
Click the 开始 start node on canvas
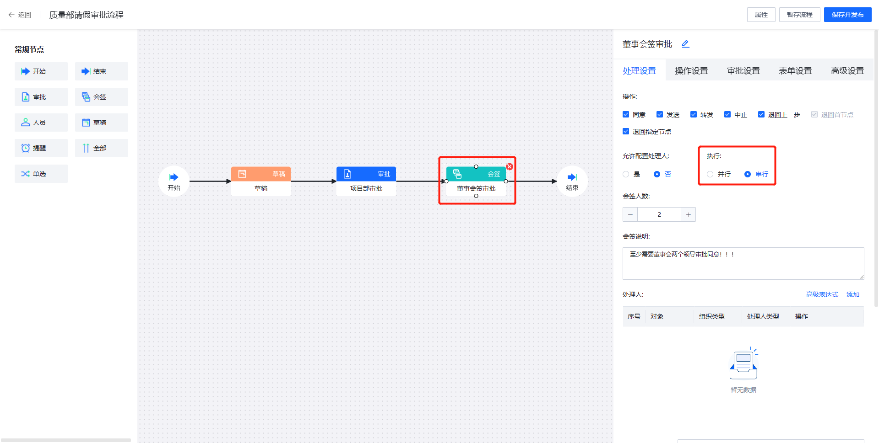coord(174,181)
